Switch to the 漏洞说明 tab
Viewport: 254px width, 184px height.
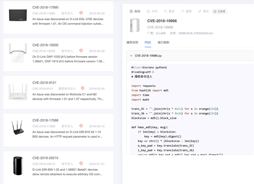132,42
